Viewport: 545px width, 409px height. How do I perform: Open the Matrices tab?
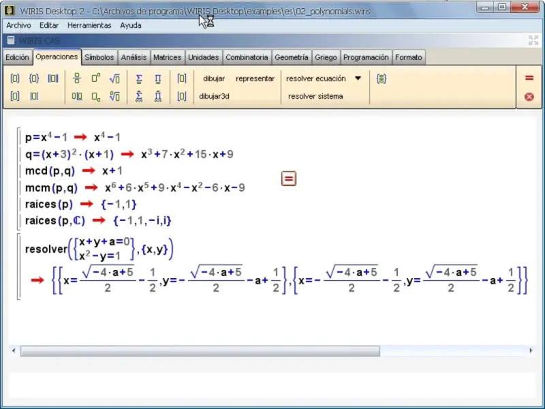167,57
